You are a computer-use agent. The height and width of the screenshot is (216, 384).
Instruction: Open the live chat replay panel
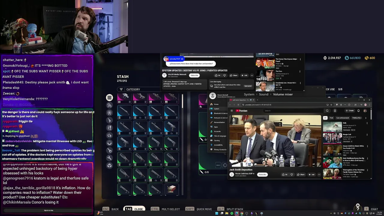(x=248, y=86)
